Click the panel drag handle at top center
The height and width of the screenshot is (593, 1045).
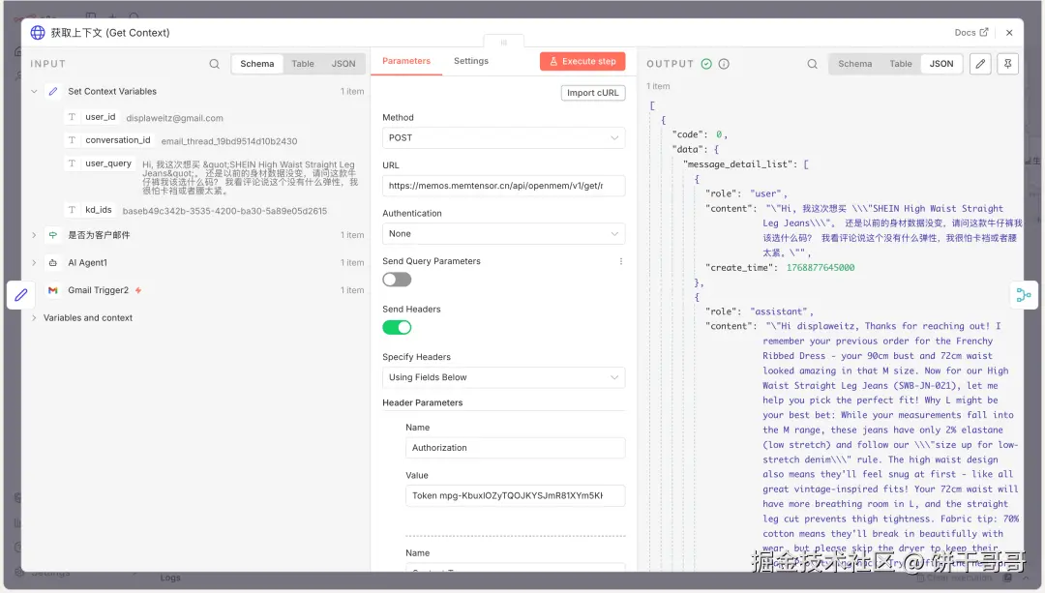[x=504, y=42]
